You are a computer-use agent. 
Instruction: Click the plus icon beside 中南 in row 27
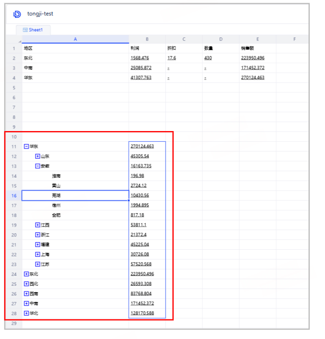pyautogui.click(x=27, y=303)
